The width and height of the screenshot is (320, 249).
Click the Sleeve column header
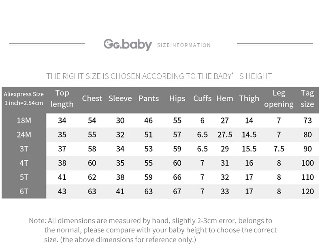(x=120, y=98)
